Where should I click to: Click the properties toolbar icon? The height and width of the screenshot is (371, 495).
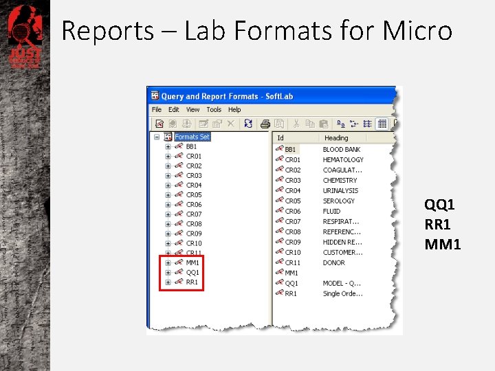(217, 124)
